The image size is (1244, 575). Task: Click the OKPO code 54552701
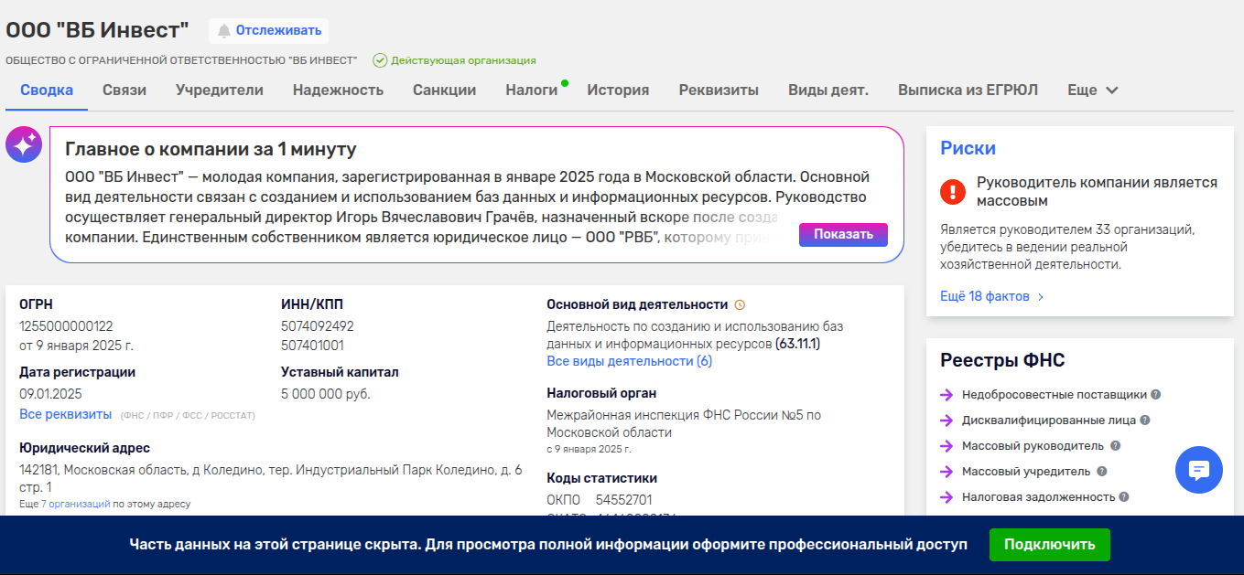pyautogui.click(x=623, y=500)
